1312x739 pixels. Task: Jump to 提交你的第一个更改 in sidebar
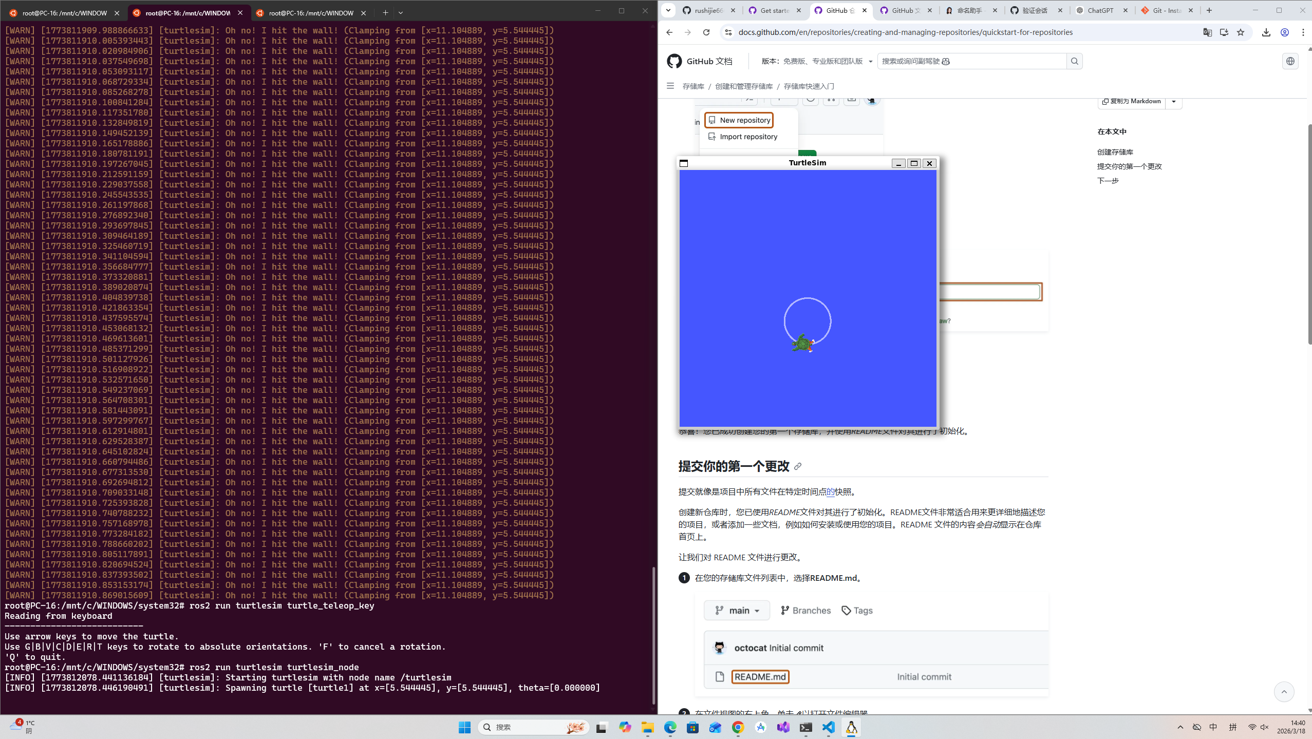1129,166
